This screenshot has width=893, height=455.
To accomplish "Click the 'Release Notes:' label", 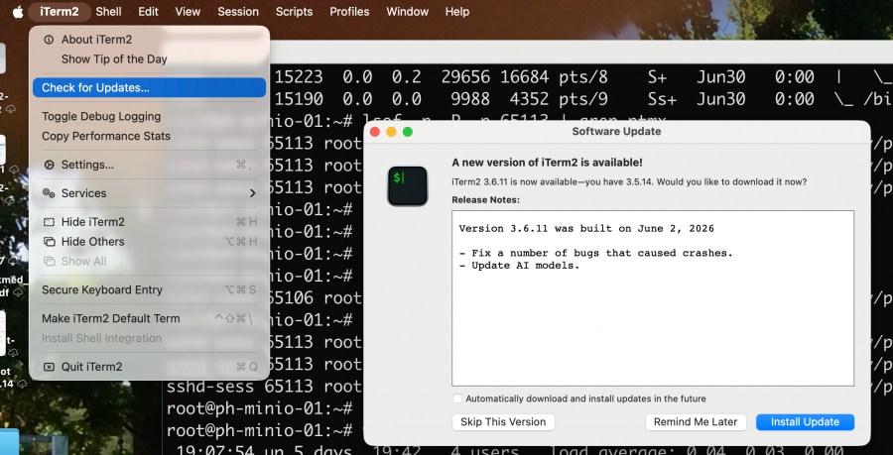I will (486, 200).
